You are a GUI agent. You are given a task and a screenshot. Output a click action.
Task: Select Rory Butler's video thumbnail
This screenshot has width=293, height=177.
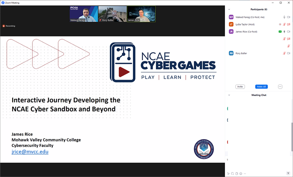tap(113, 14)
